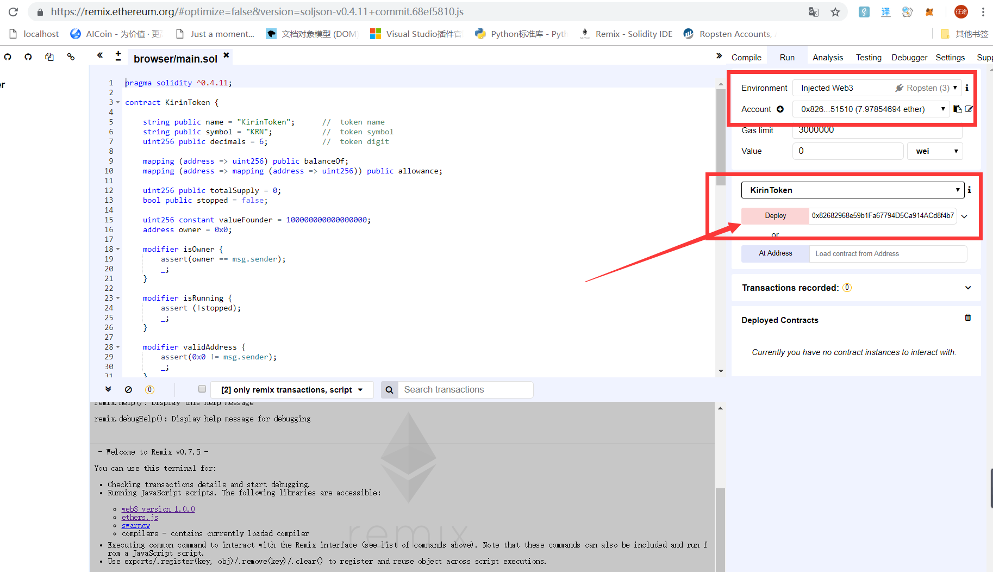Fold the isOwner modifier at line 18
This screenshot has height=572, width=993.
coord(118,249)
